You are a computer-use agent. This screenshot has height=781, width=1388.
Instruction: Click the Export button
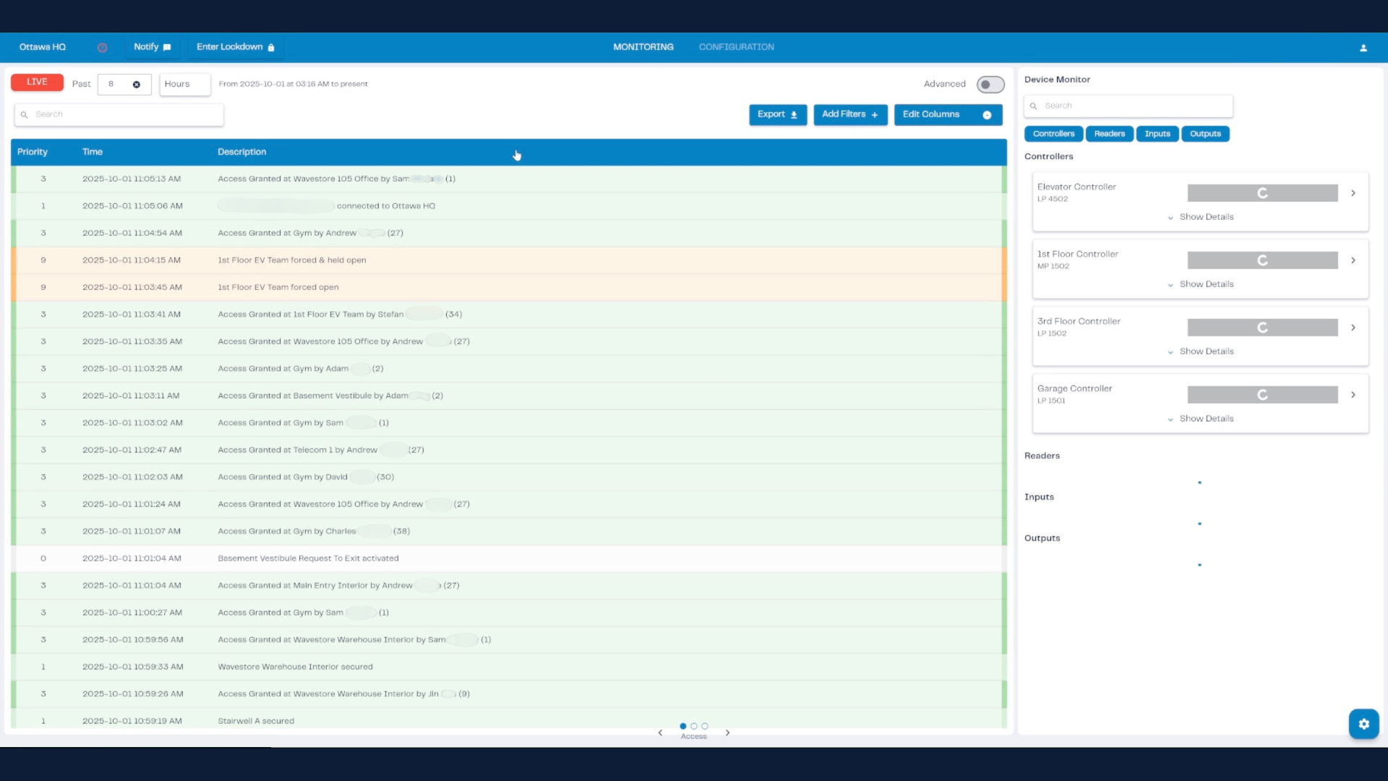[x=777, y=114]
